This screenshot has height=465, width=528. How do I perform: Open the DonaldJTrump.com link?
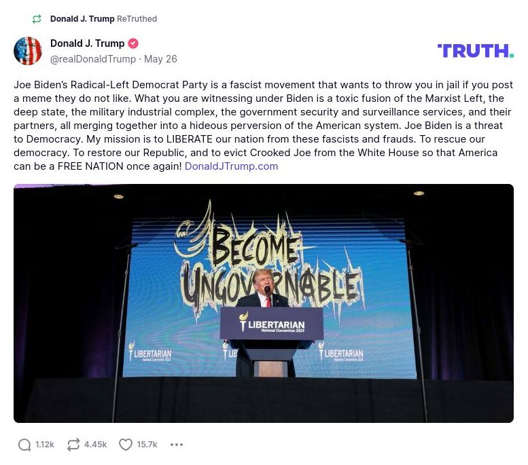point(231,166)
